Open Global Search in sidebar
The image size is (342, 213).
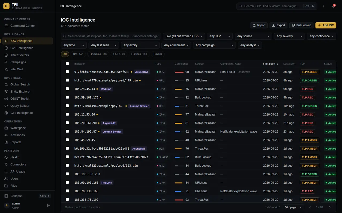(x=28, y=84)
